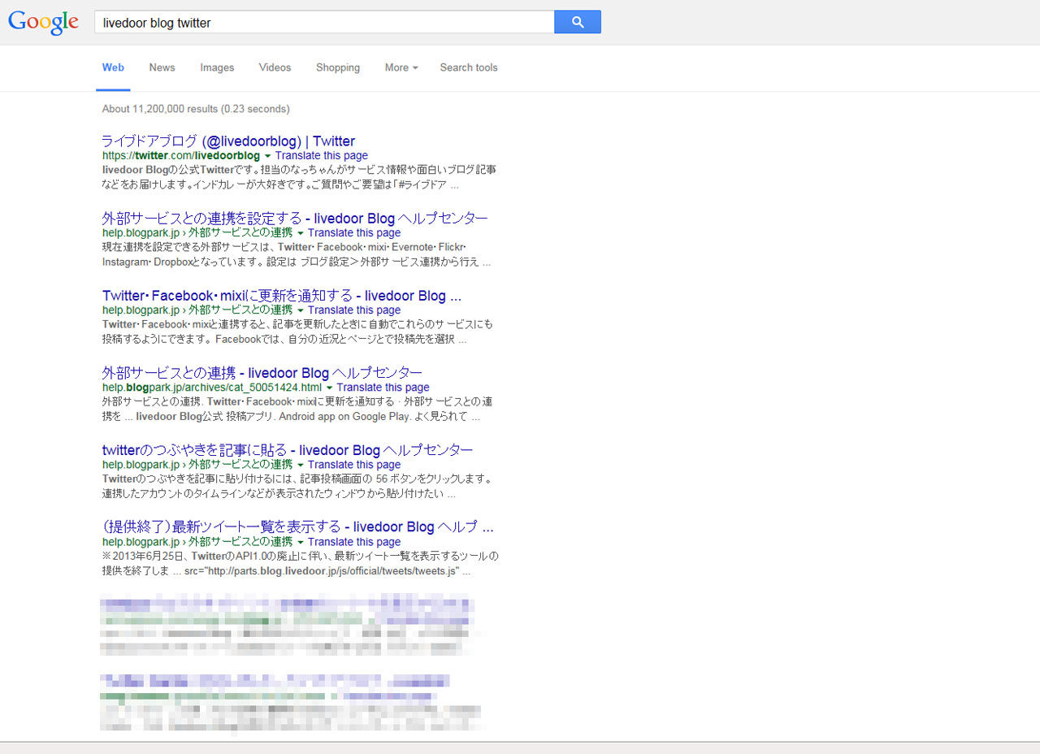Focus the search box containing livedoor blog twitter
This screenshot has height=754, width=1040.
[x=324, y=22]
